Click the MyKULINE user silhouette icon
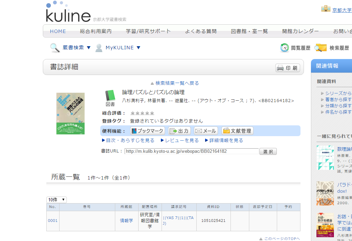 pyautogui.click(x=99, y=48)
